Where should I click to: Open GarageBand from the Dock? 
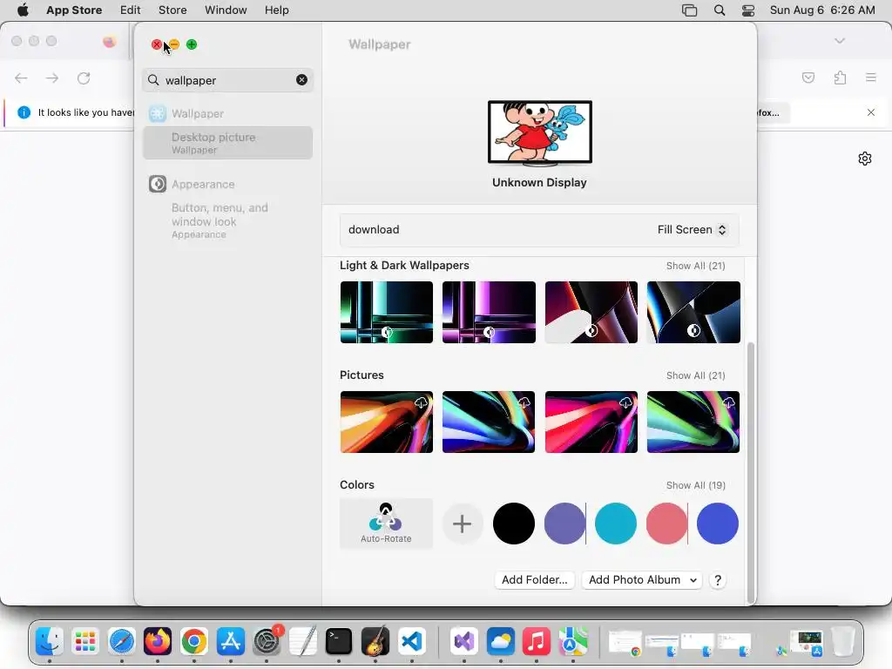(375, 642)
